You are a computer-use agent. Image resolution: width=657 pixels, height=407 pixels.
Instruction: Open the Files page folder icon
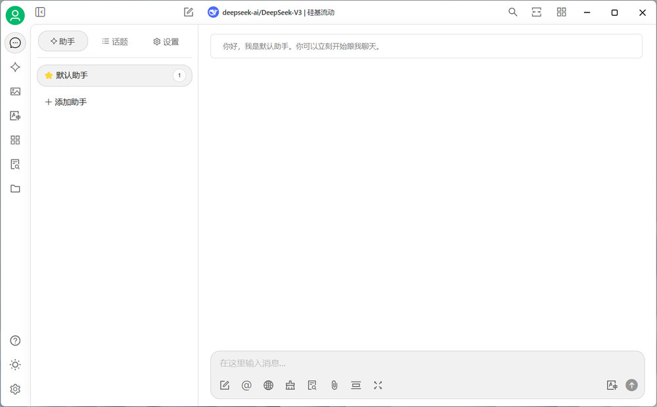15,188
